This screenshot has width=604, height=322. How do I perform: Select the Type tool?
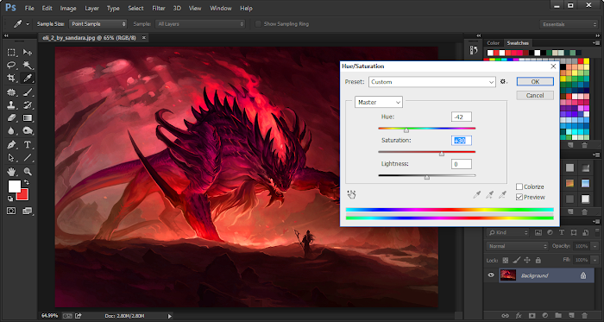point(28,145)
